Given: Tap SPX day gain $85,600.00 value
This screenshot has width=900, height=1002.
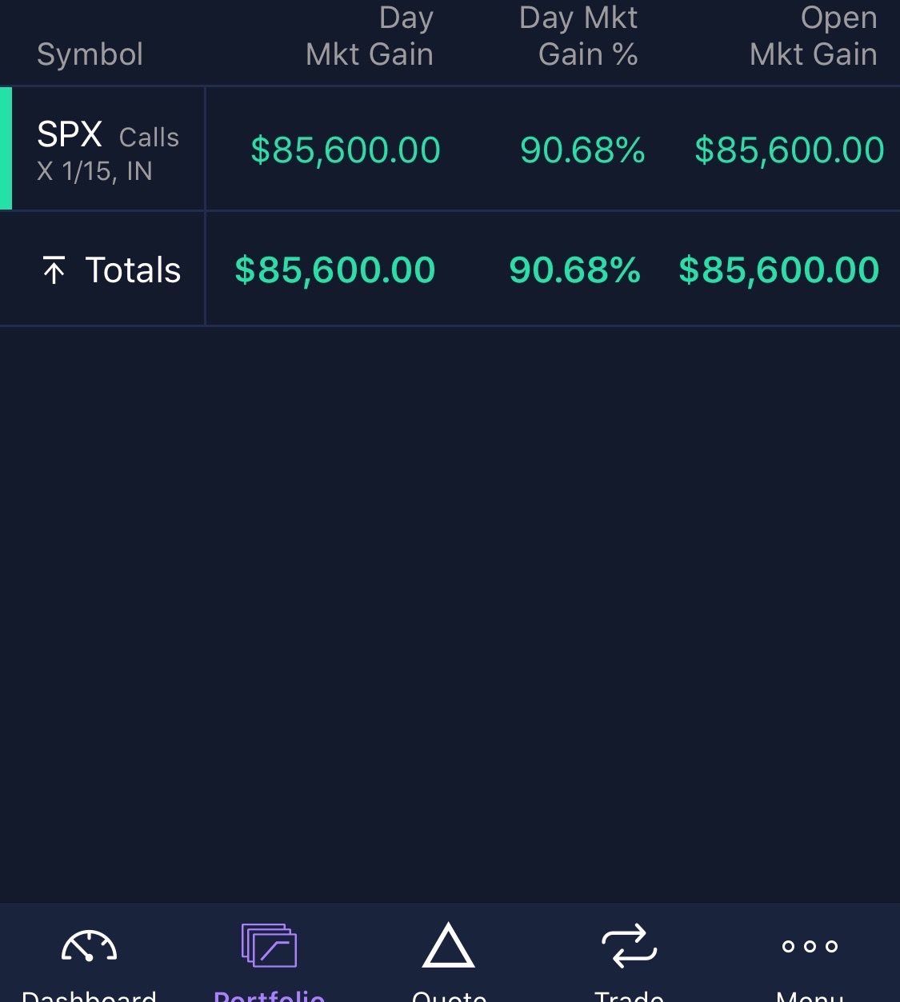Looking at the screenshot, I should coord(346,150).
